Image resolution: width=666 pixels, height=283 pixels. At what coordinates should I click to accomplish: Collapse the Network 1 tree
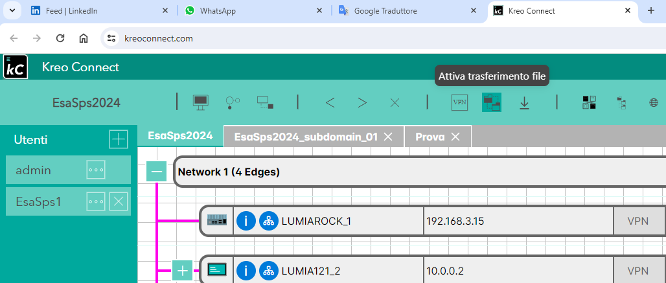pos(156,172)
